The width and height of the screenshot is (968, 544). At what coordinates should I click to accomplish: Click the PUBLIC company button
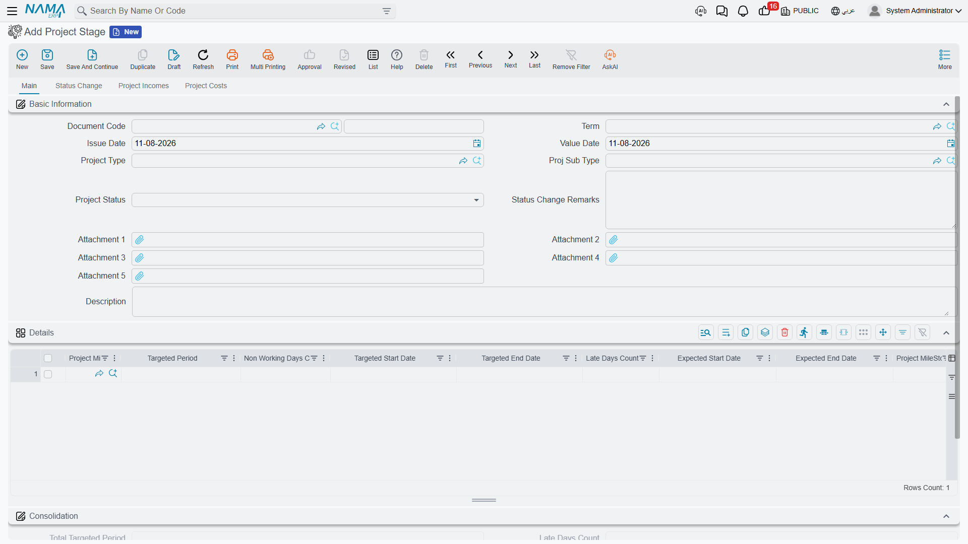800,11
